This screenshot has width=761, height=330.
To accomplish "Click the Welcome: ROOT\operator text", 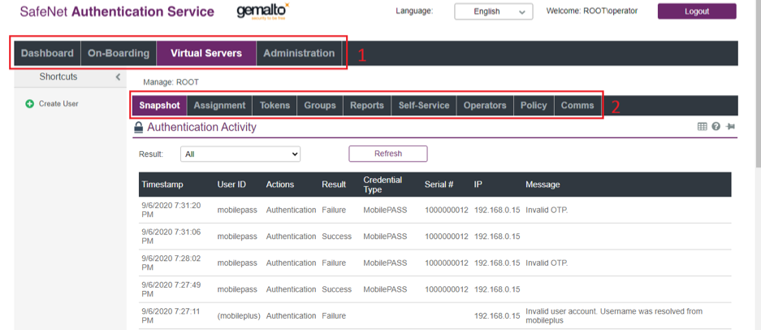I will click(591, 11).
